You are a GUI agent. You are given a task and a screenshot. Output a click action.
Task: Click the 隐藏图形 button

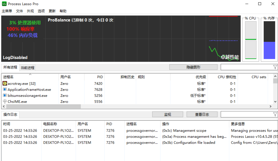(x=193, y=67)
